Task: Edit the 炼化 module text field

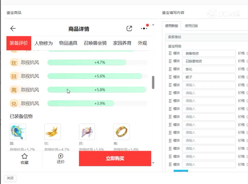Action: pos(209,69)
